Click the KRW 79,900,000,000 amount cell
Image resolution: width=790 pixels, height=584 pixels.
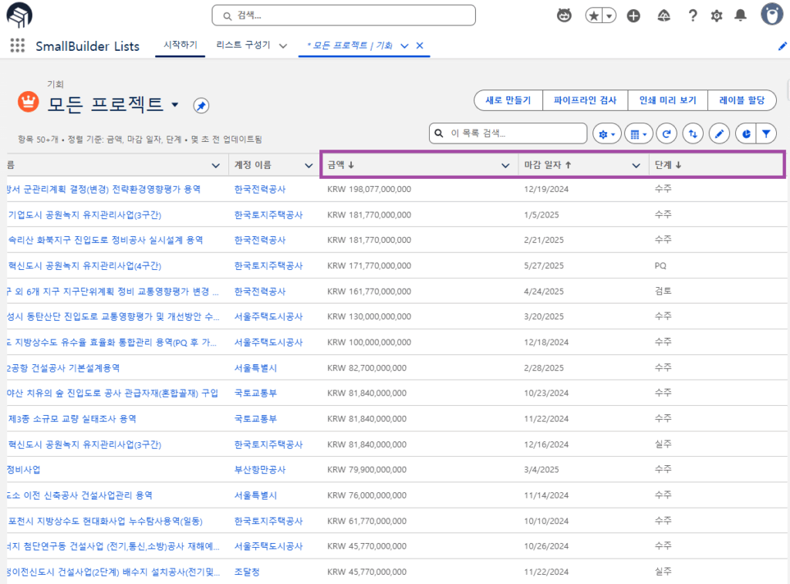(366, 470)
